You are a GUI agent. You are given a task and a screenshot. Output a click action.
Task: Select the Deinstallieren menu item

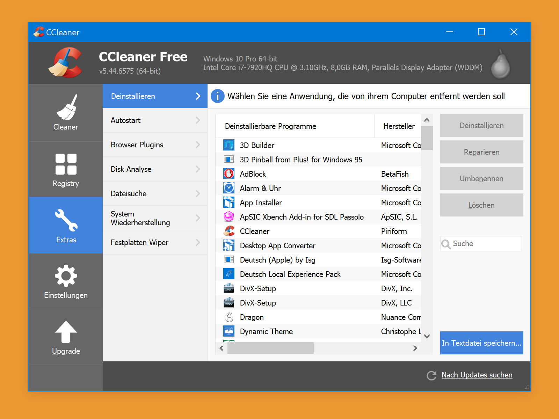click(x=155, y=96)
